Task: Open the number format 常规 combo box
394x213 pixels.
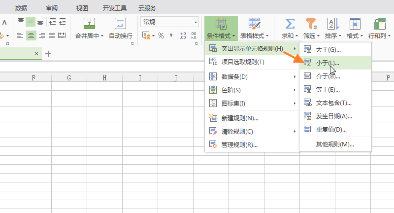Action: point(169,22)
